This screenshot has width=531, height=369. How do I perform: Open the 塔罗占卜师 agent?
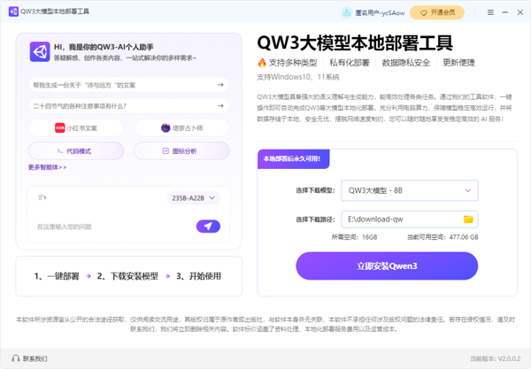pyautogui.click(x=181, y=128)
